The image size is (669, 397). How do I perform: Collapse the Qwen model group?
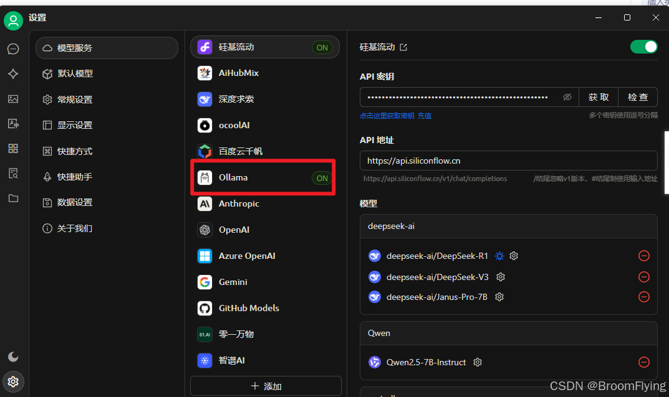[x=509, y=333]
